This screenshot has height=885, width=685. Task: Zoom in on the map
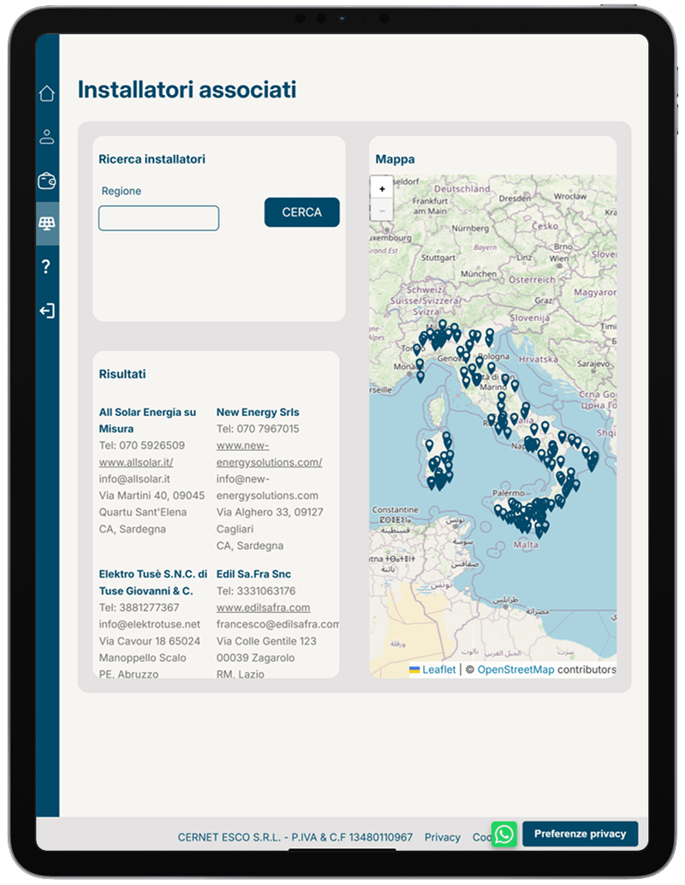[382, 188]
